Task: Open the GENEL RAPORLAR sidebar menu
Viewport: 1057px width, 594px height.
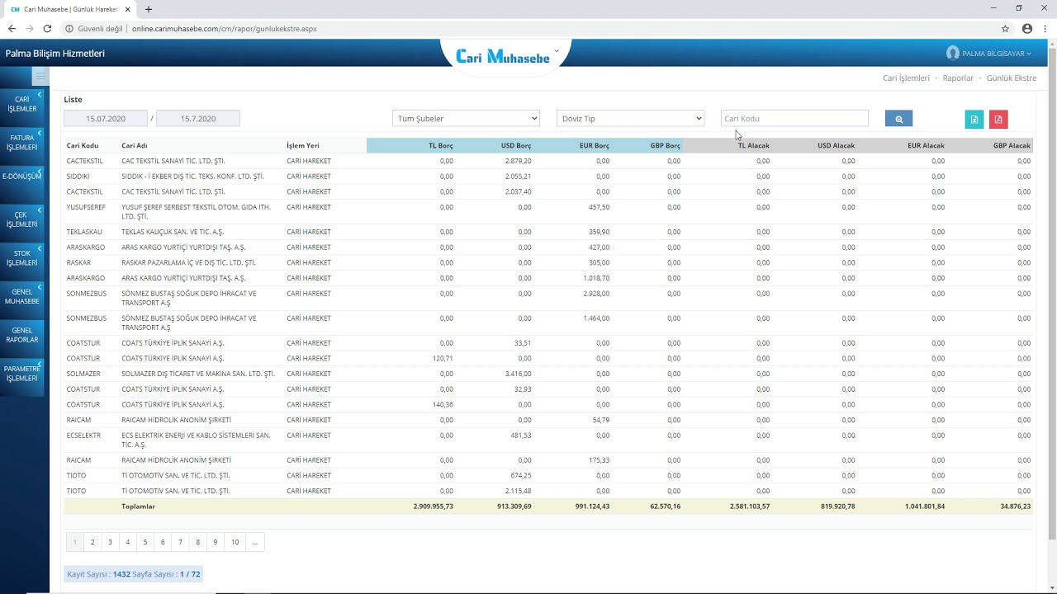Action: click(21, 335)
